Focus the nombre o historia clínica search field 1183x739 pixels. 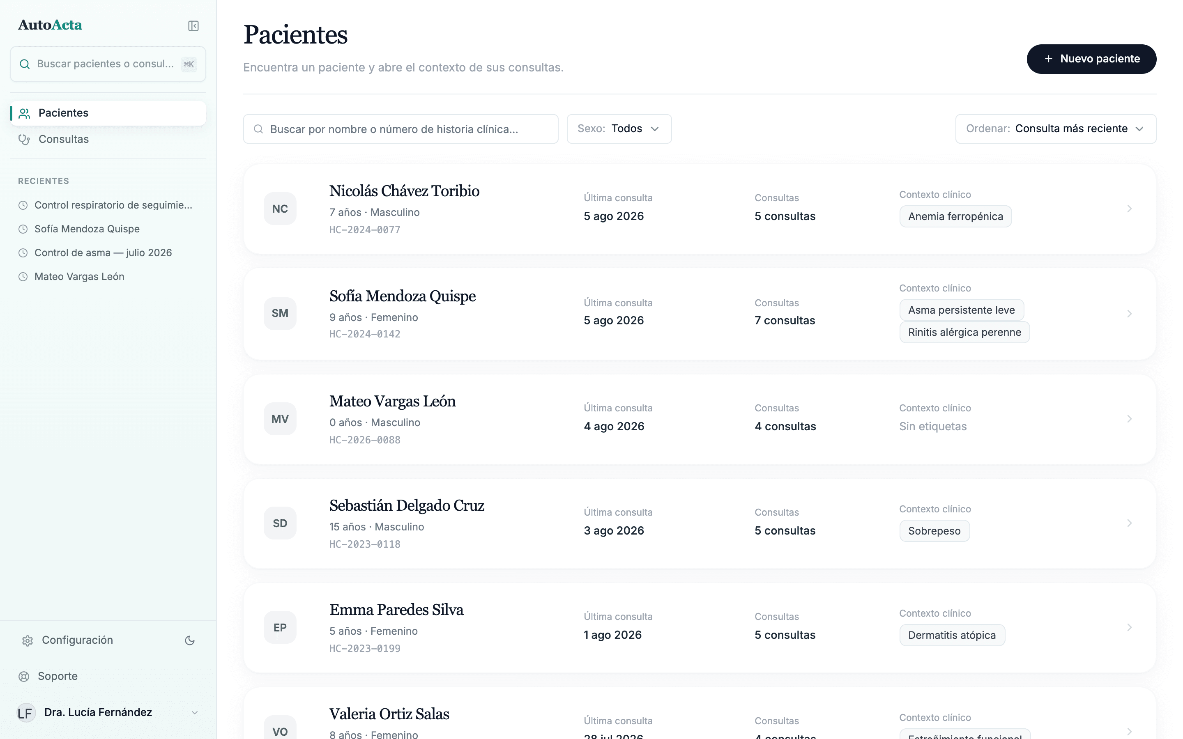(x=401, y=129)
